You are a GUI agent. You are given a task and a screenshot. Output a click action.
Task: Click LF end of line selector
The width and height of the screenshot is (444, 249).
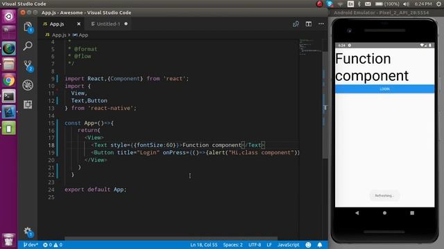tap(269, 245)
